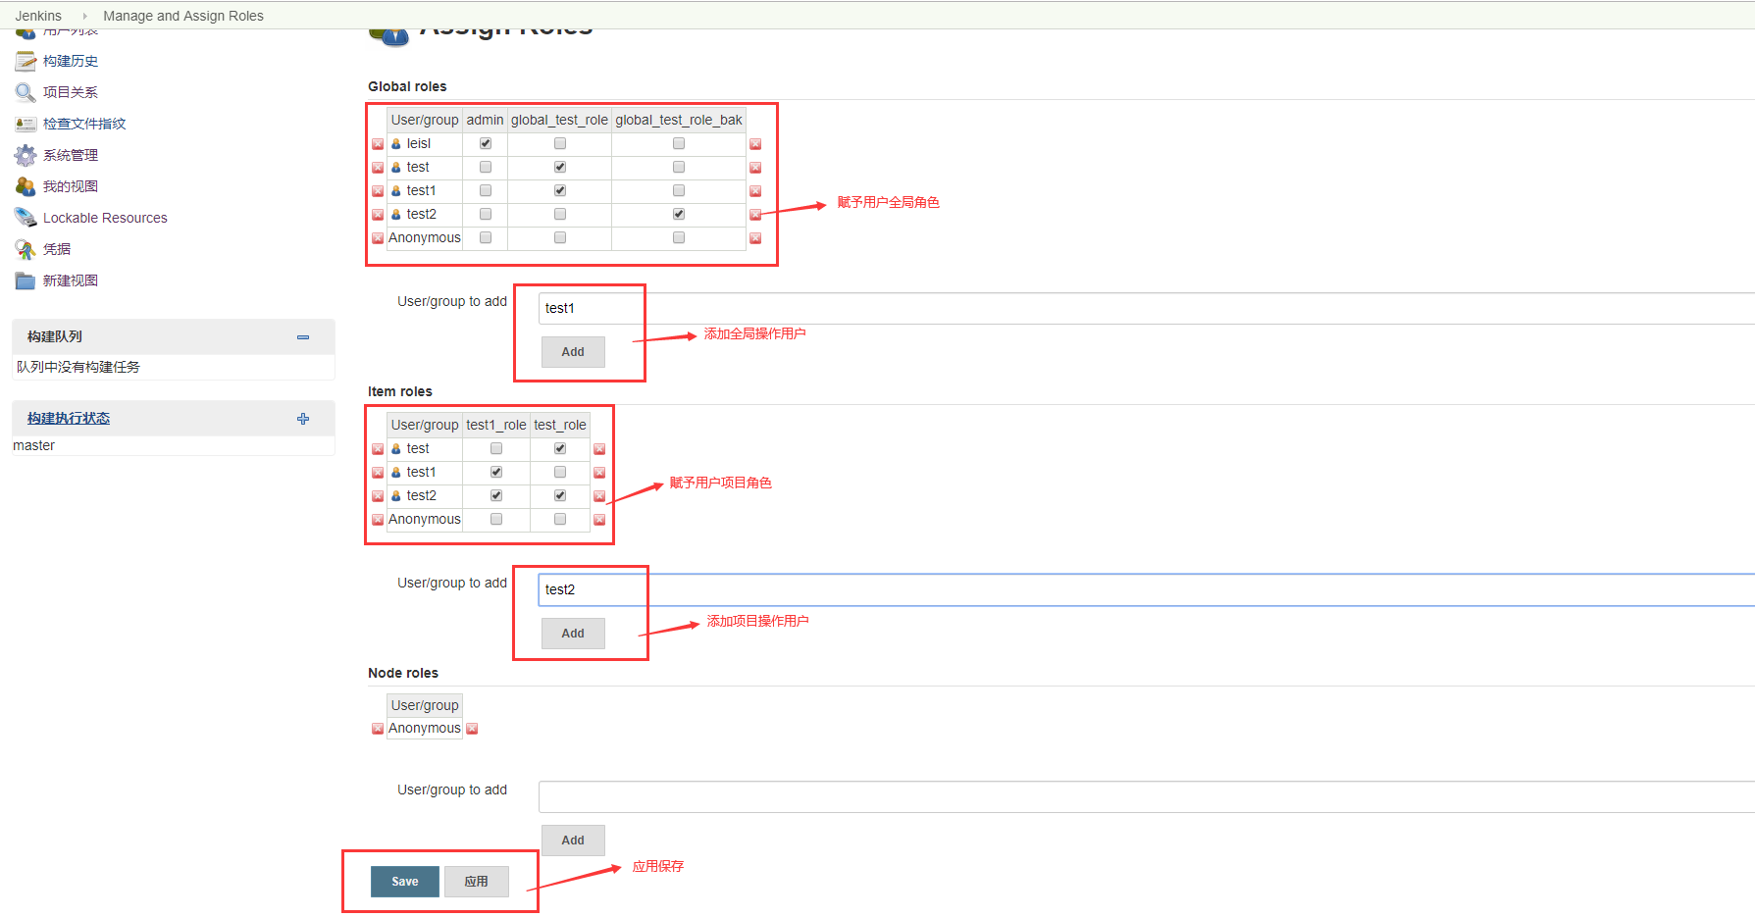
Task: Open Lockable Resources sidebar link
Action: [x=105, y=218]
